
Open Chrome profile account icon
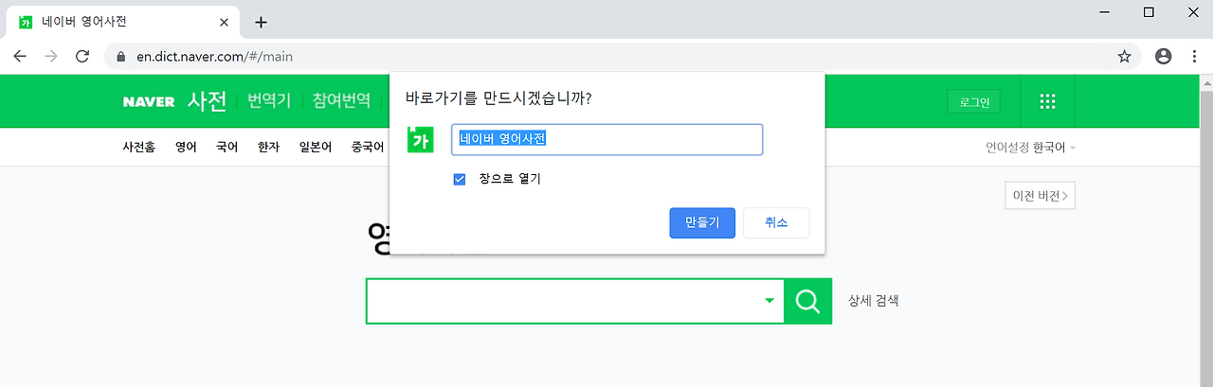(1164, 57)
